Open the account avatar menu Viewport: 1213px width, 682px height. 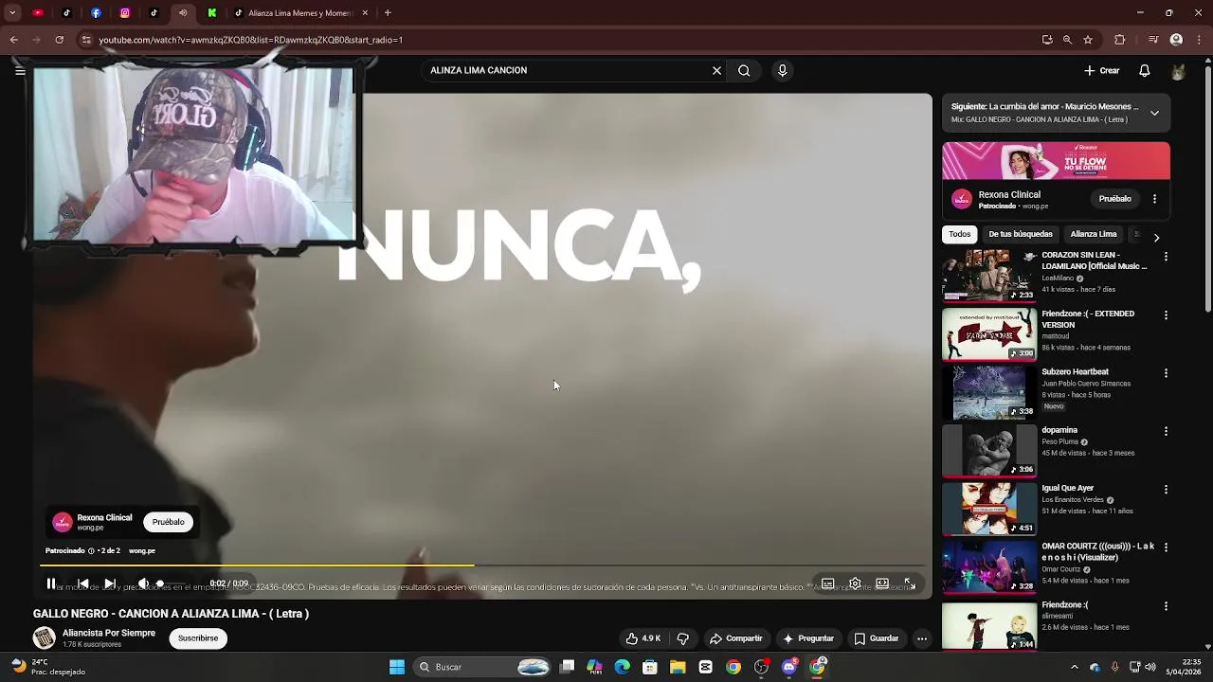1178,72
